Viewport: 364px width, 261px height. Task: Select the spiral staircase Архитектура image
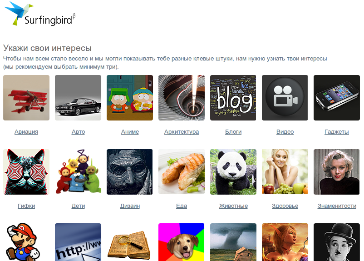tap(182, 98)
